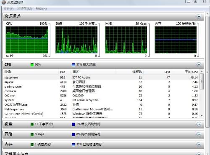The width and height of the screenshot is (210, 155).
Task: Click the 磁盘 section header bar
Action: click(103, 124)
